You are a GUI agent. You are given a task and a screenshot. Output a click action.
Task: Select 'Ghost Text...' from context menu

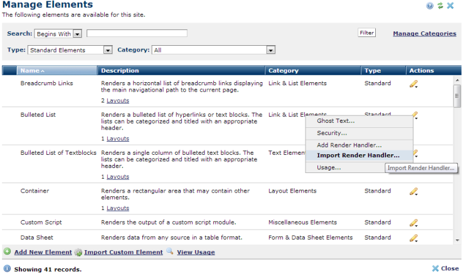(x=336, y=121)
